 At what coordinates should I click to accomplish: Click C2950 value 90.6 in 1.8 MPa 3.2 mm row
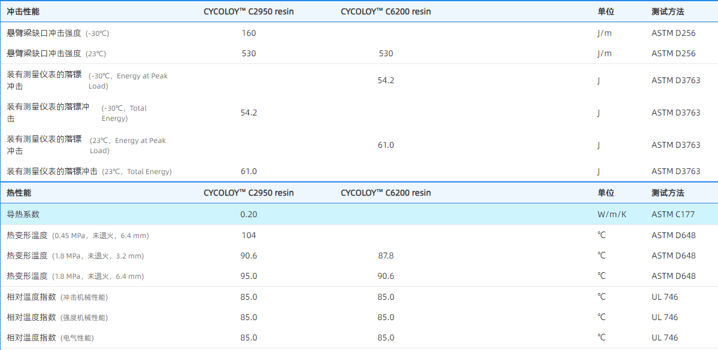[x=249, y=255]
